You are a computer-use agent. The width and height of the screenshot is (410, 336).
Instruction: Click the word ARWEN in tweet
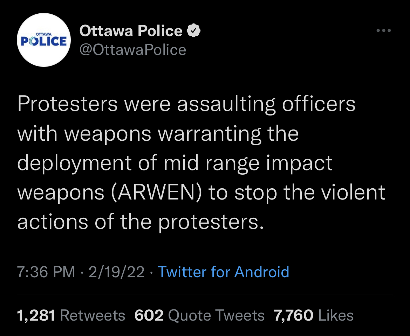point(156,192)
